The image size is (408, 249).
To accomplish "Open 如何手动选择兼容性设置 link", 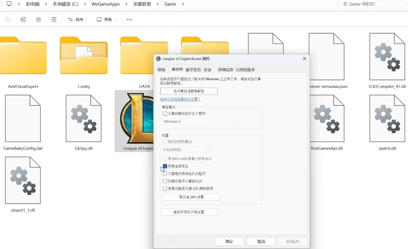I will click(x=180, y=99).
